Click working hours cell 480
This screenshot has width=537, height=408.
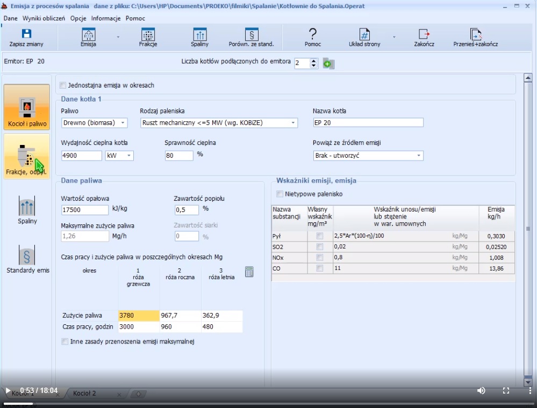(222, 326)
